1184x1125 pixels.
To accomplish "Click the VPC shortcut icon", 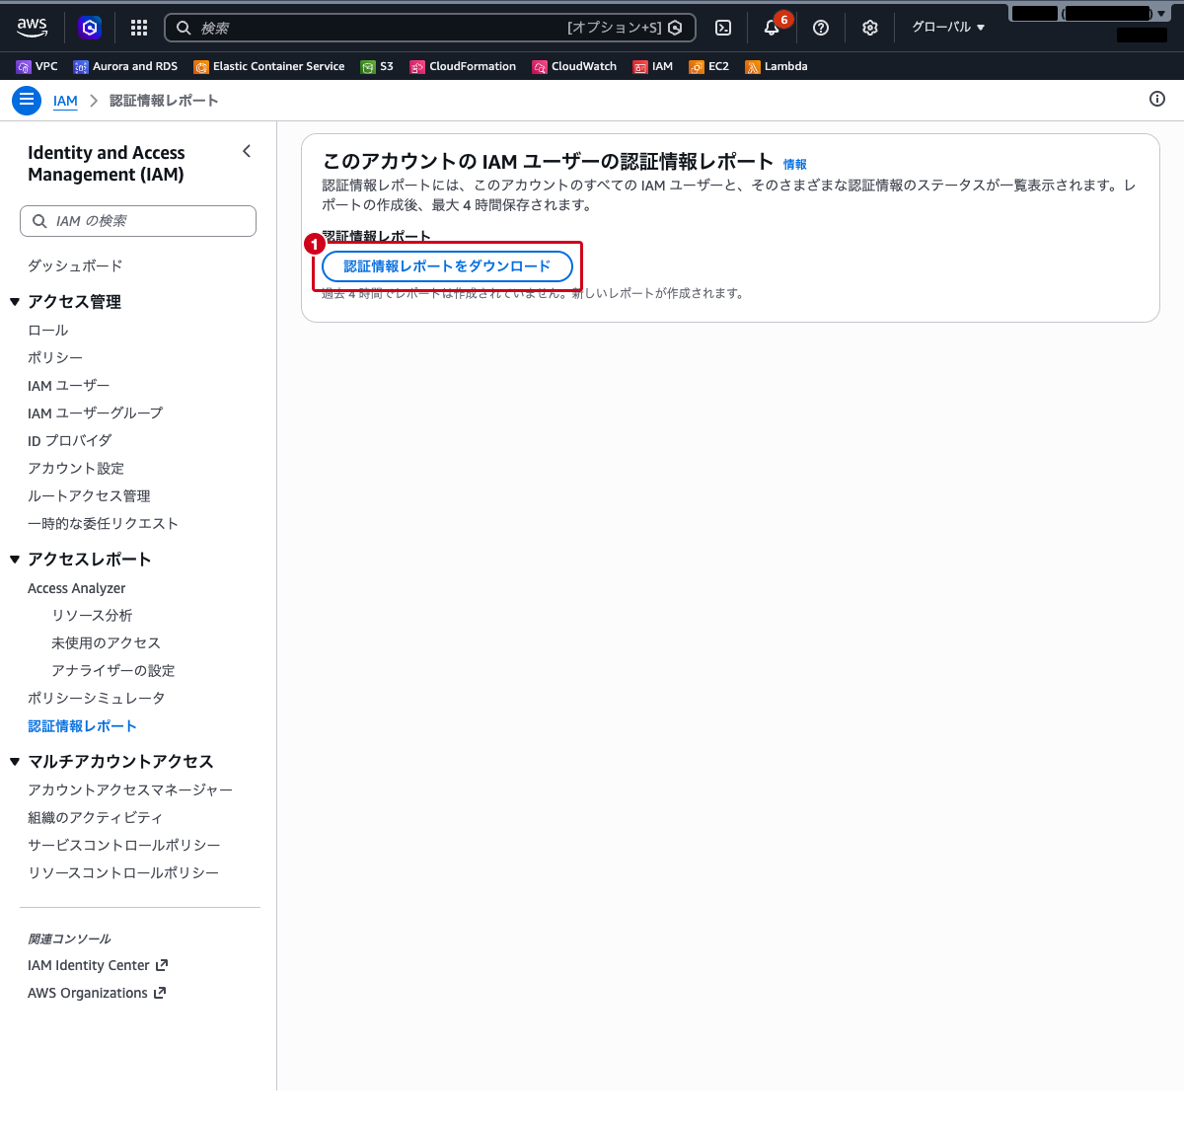I will point(24,67).
